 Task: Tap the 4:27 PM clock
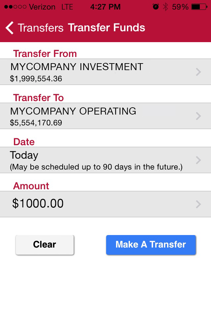point(105,7)
